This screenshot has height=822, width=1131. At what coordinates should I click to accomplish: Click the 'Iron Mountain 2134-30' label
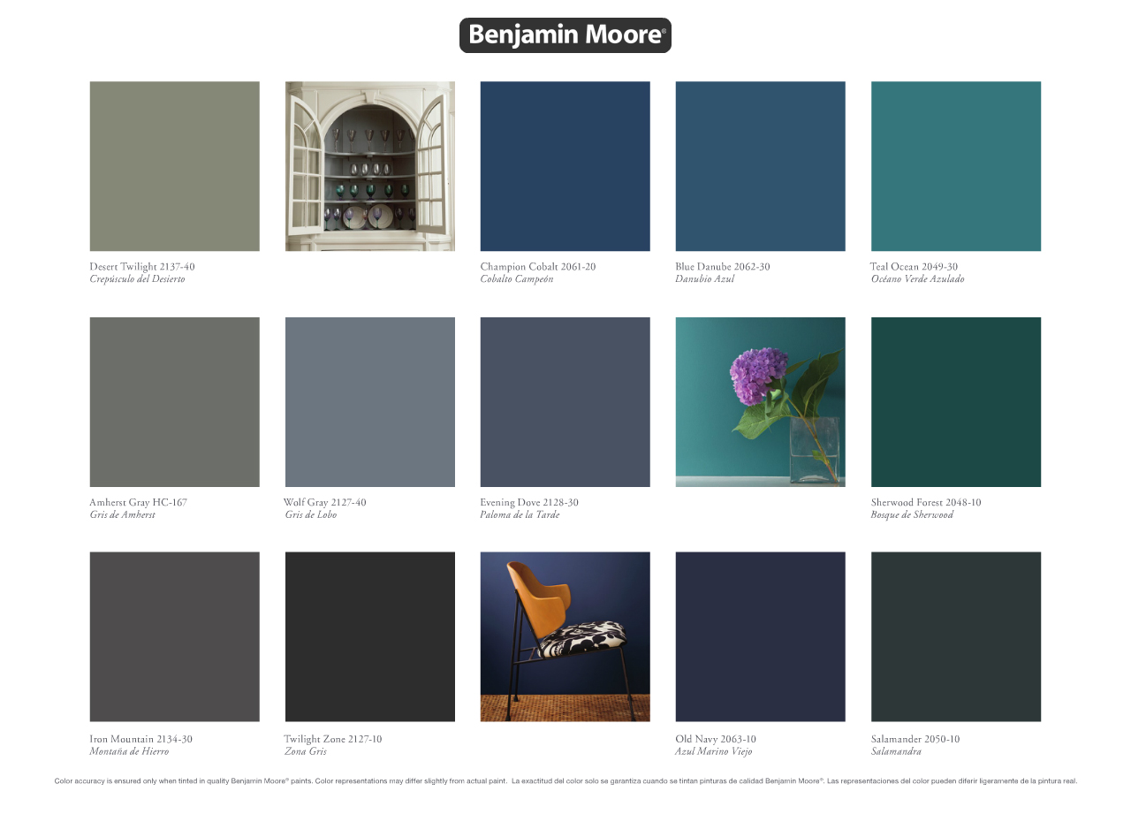click(140, 739)
